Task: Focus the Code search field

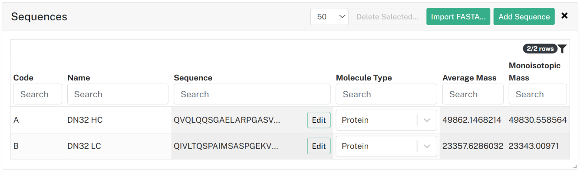Action: (x=38, y=94)
